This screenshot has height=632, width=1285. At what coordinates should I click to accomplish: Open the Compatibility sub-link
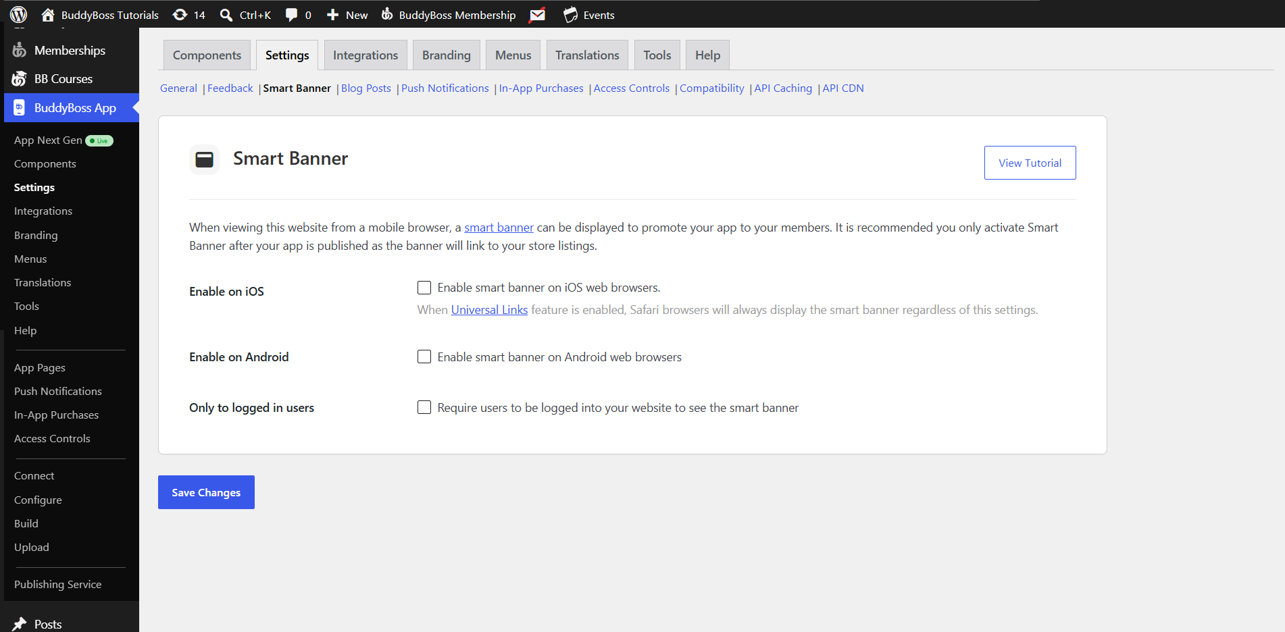pos(712,88)
